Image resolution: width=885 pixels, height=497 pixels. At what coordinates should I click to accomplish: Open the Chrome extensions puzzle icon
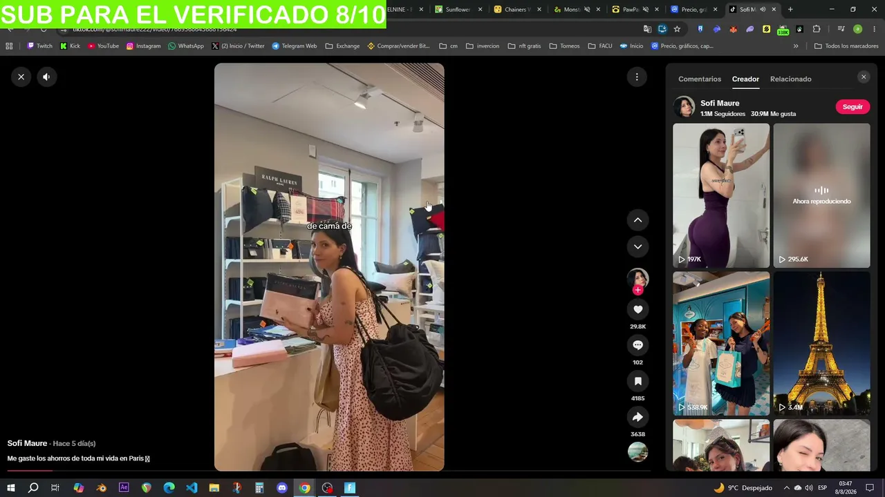817,29
